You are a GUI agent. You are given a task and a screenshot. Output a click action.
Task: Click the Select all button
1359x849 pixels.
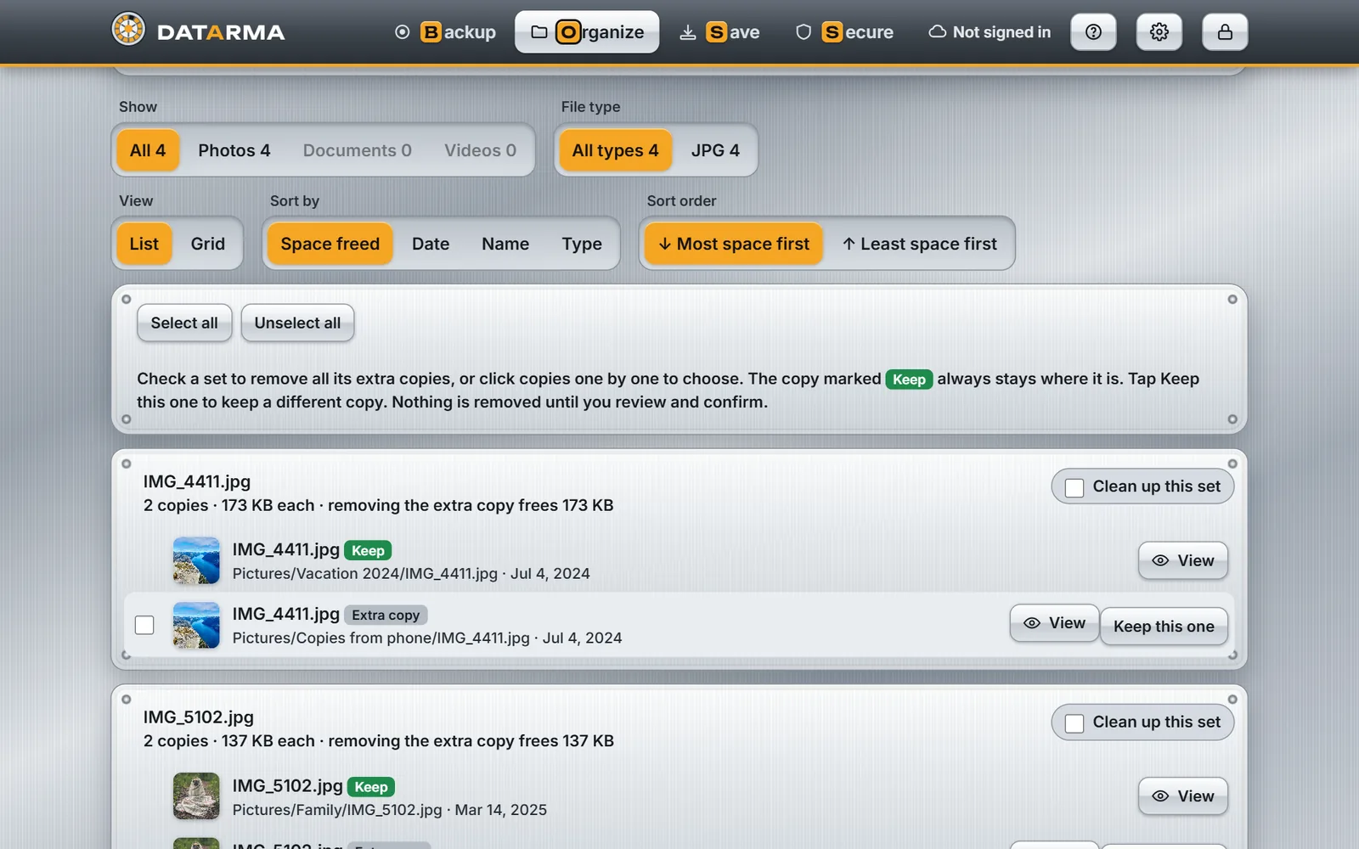click(184, 323)
